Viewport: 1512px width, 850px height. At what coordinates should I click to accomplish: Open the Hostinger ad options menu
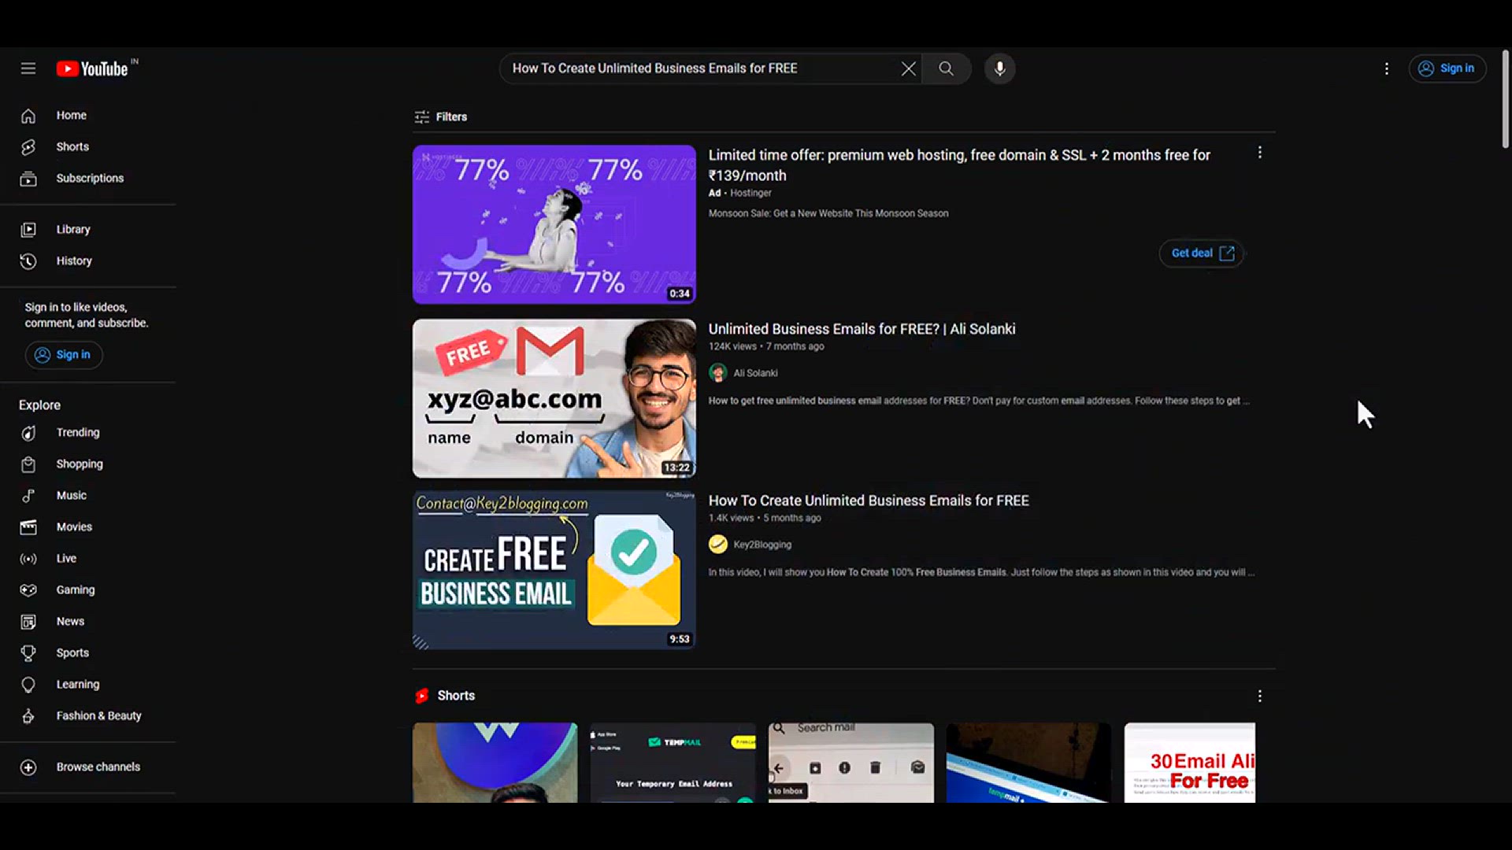tap(1260, 153)
